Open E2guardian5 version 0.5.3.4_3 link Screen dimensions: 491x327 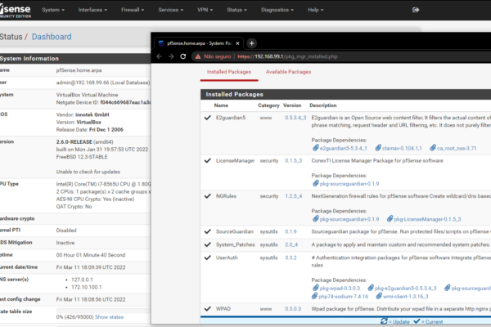pyautogui.click(x=295, y=118)
